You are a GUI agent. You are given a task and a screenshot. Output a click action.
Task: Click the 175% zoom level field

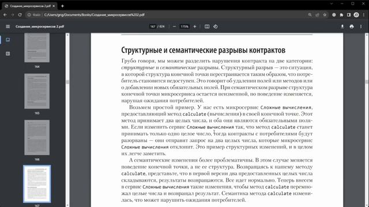tap(184, 26)
